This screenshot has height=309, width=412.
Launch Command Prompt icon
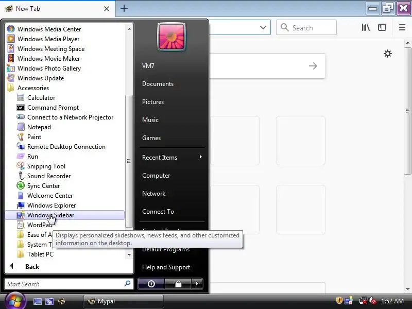click(x=21, y=108)
